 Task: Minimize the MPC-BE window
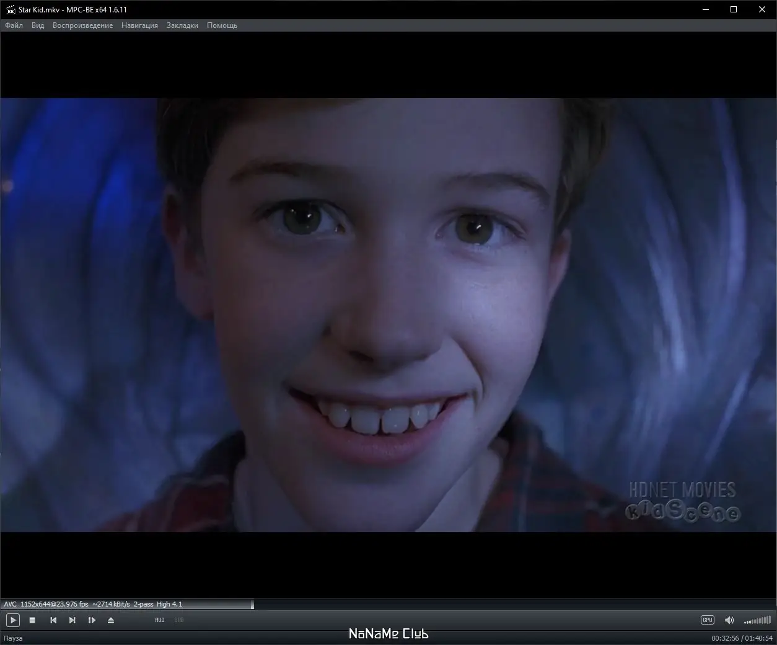click(706, 10)
